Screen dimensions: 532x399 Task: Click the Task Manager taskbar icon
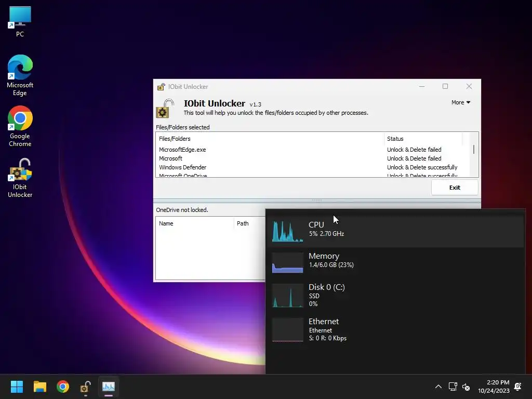(109, 387)
